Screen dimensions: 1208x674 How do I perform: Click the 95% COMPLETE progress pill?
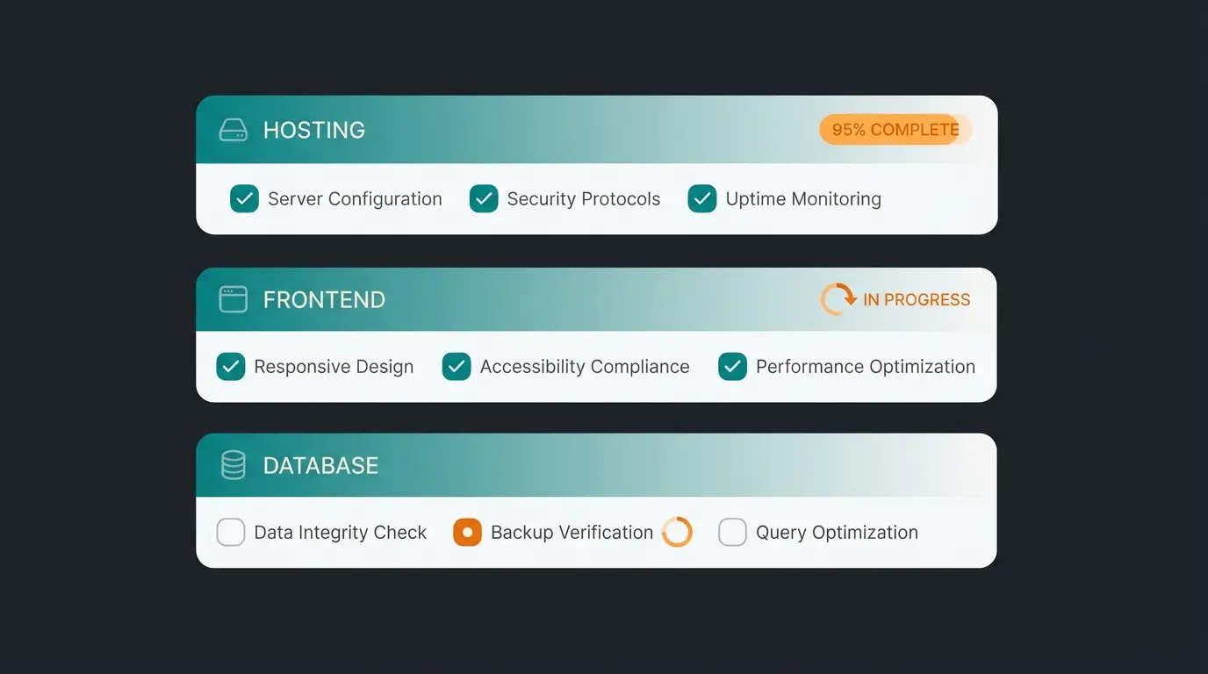(893, 129)
